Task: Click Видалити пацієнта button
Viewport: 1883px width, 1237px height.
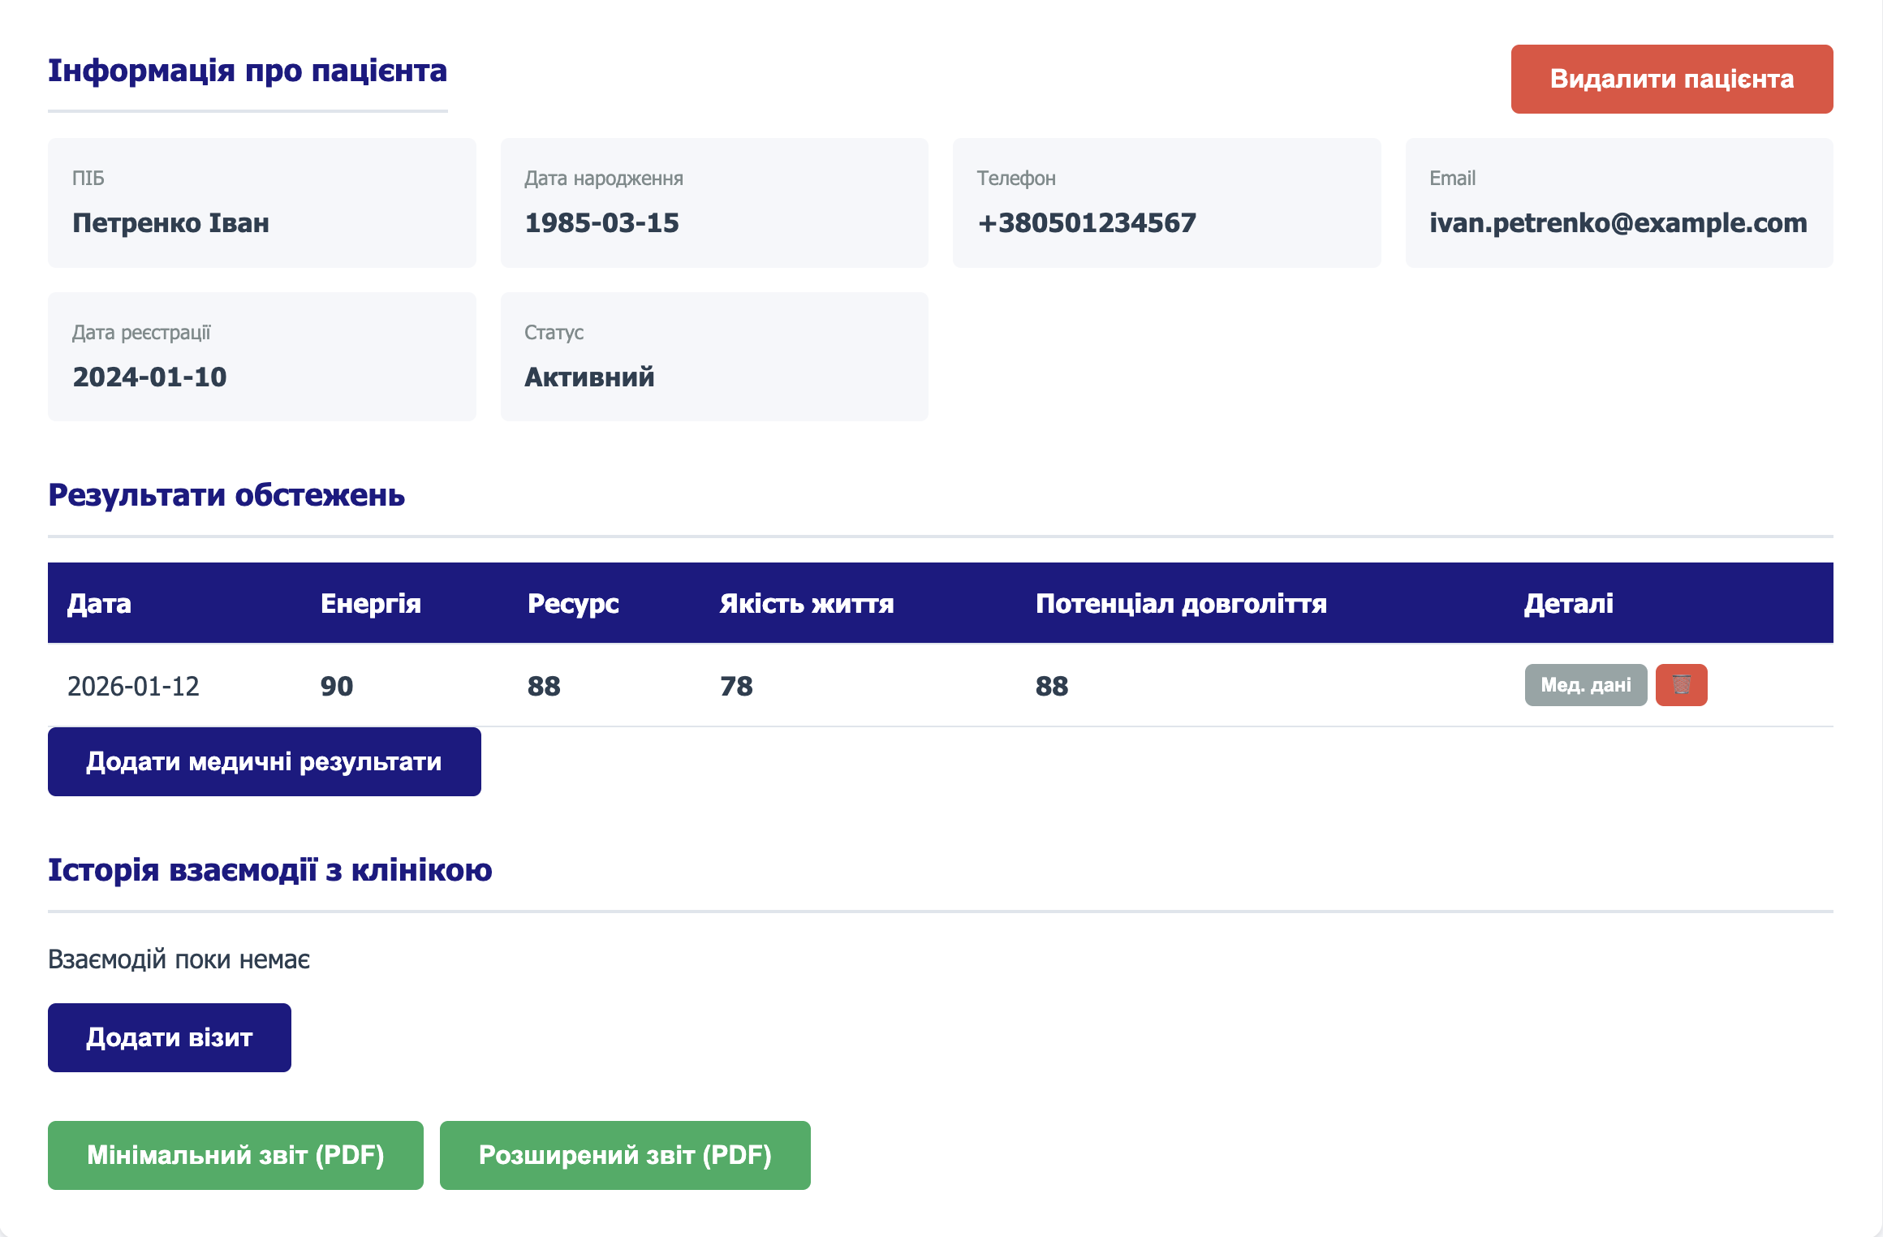Action: tap(1671, 79)
